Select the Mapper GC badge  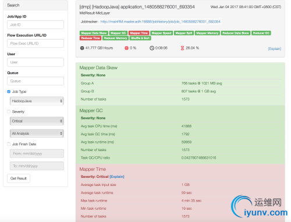click(x=118, y=33)
